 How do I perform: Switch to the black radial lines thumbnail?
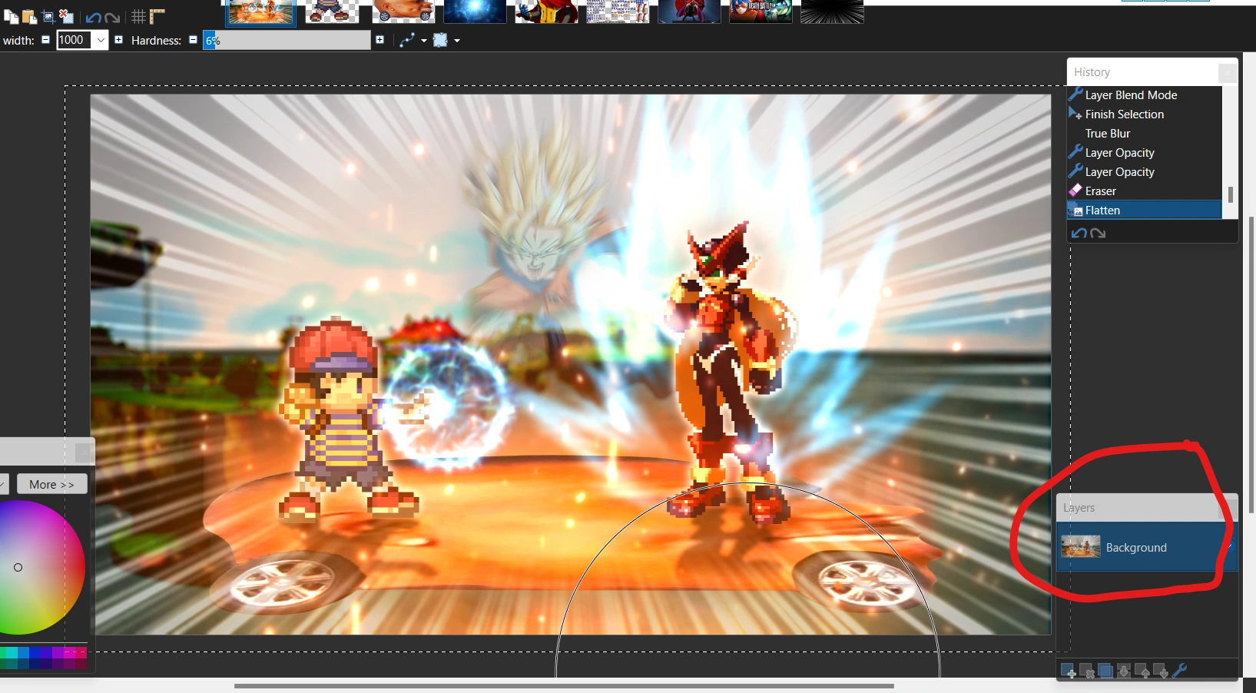click(832, 12)
